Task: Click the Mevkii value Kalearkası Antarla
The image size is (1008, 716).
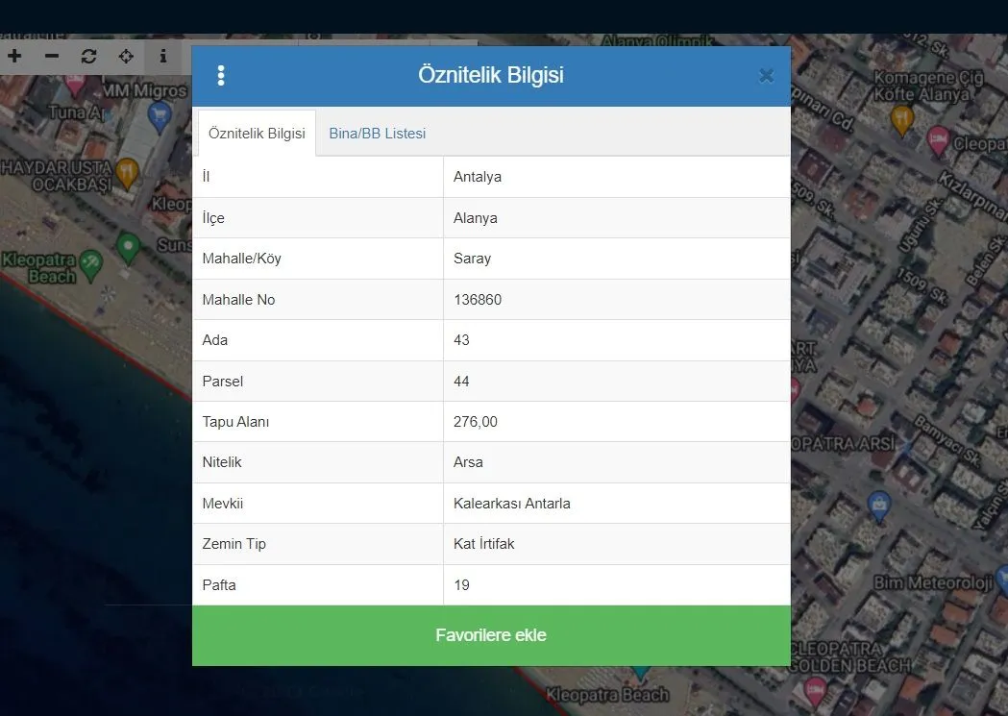Action: 512,504
